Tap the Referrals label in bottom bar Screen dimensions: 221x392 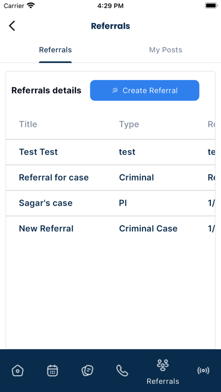163,381
